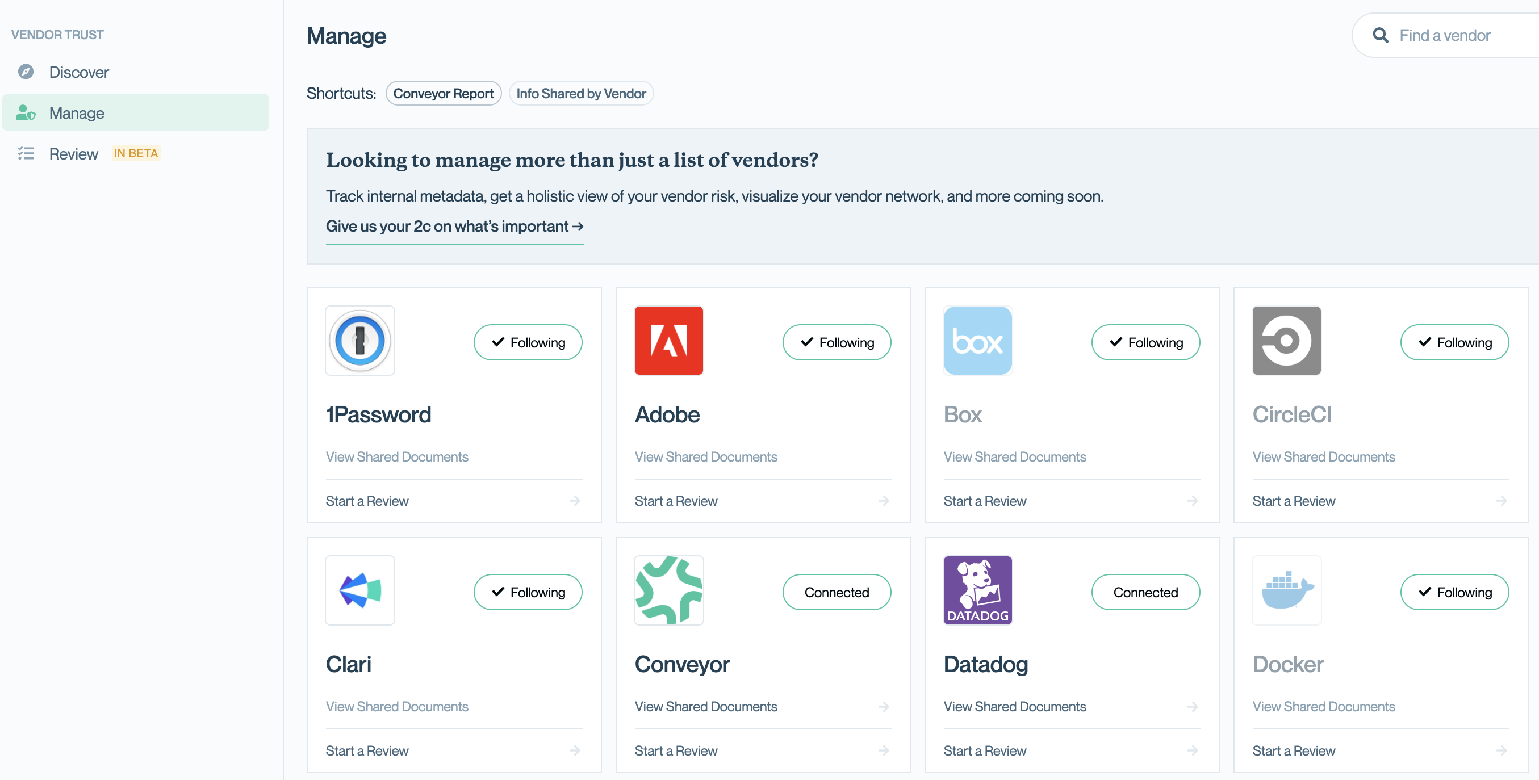Click the CircleCI logo thumbnail
1539x780 pixels.
pyautogui.click(x=1286, y=341)
